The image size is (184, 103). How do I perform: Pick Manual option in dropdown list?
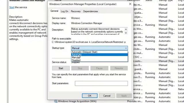99,58
